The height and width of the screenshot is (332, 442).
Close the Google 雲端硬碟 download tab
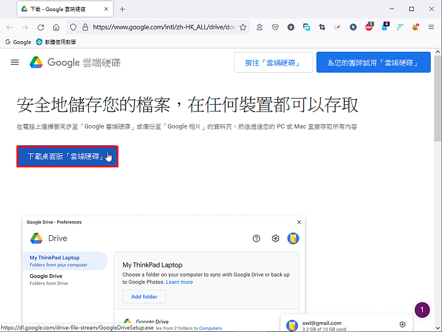point(106,9)
